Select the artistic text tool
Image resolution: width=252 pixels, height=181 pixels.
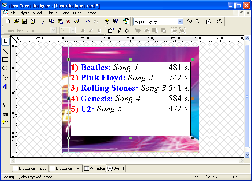click(5, 86)
